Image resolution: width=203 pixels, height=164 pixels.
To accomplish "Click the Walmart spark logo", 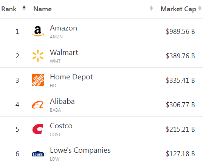I will [x=38, y=56].
